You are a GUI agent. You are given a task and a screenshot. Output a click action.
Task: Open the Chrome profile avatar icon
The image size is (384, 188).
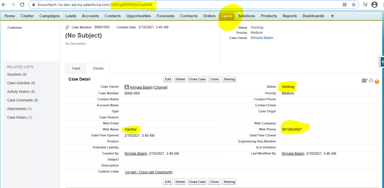tap(374, 5)
